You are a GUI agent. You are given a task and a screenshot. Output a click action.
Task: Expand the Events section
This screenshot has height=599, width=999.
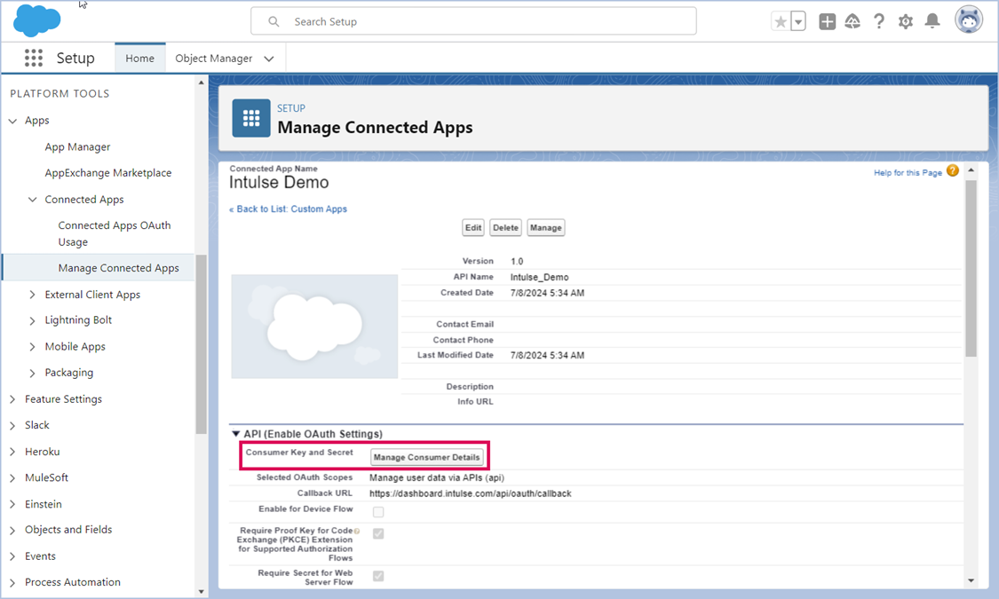[12, 556]
